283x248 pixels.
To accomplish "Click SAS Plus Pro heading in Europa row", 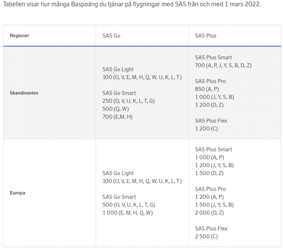I will coord(210,189).
